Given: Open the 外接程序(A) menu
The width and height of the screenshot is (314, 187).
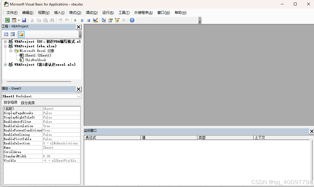Looking at the screenshot, I should [x=143, y=13].
